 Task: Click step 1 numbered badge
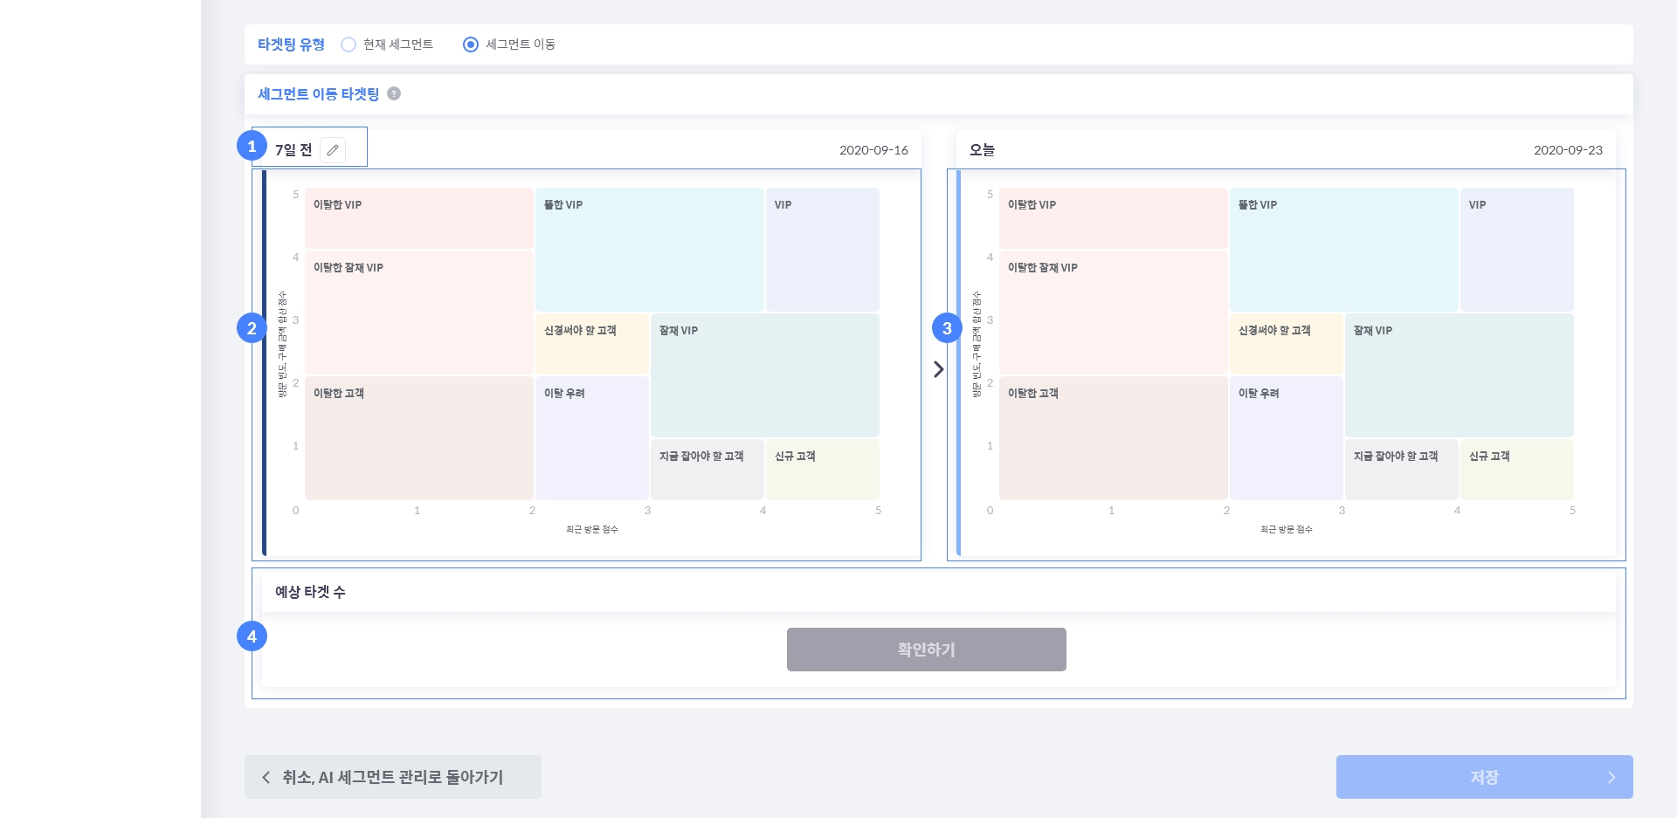click(x=252, y=146)
